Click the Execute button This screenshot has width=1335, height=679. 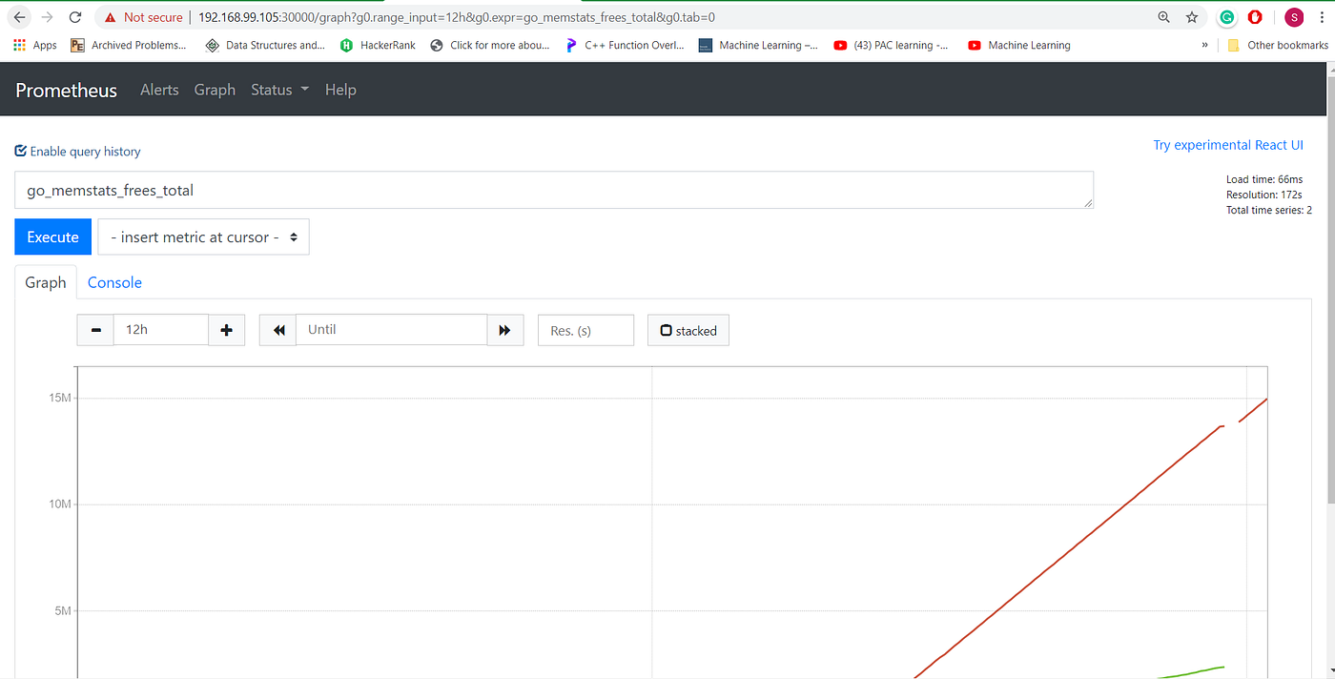coord(52,237)
